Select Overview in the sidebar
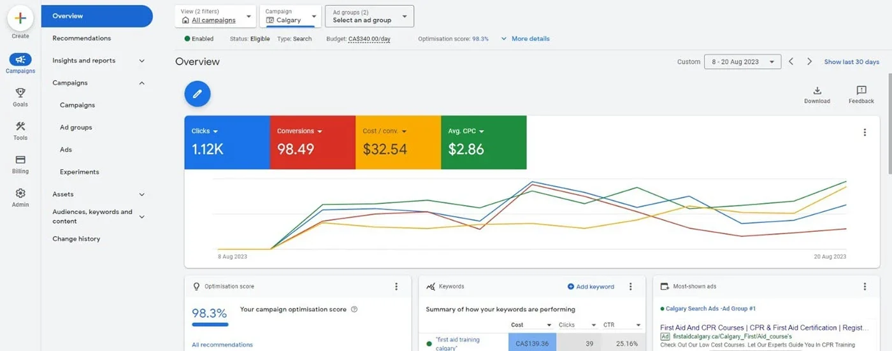Screen dimensions: 892x351 97,16
